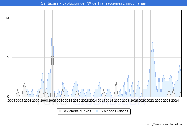Click the x-axis year label 2008
Viewport: 187px width, 129px height.
(x=44, y=101)
